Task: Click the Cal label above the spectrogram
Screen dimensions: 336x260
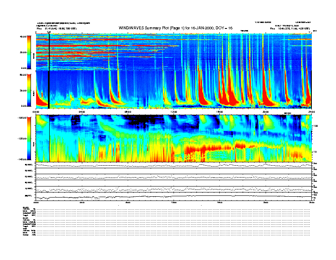Action: pos(49,32)
